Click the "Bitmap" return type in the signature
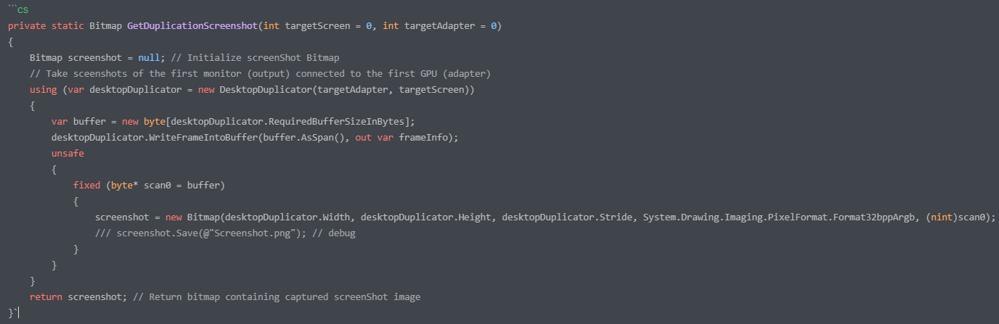The width and height of the screenshot is (999, 324). [x=105, y=26]
